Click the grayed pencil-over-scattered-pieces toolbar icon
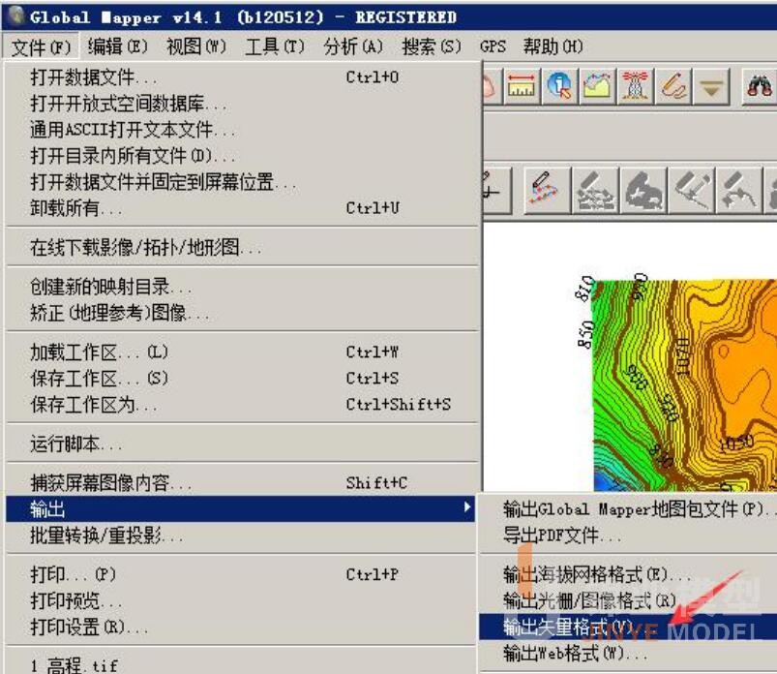 point(595,190)
